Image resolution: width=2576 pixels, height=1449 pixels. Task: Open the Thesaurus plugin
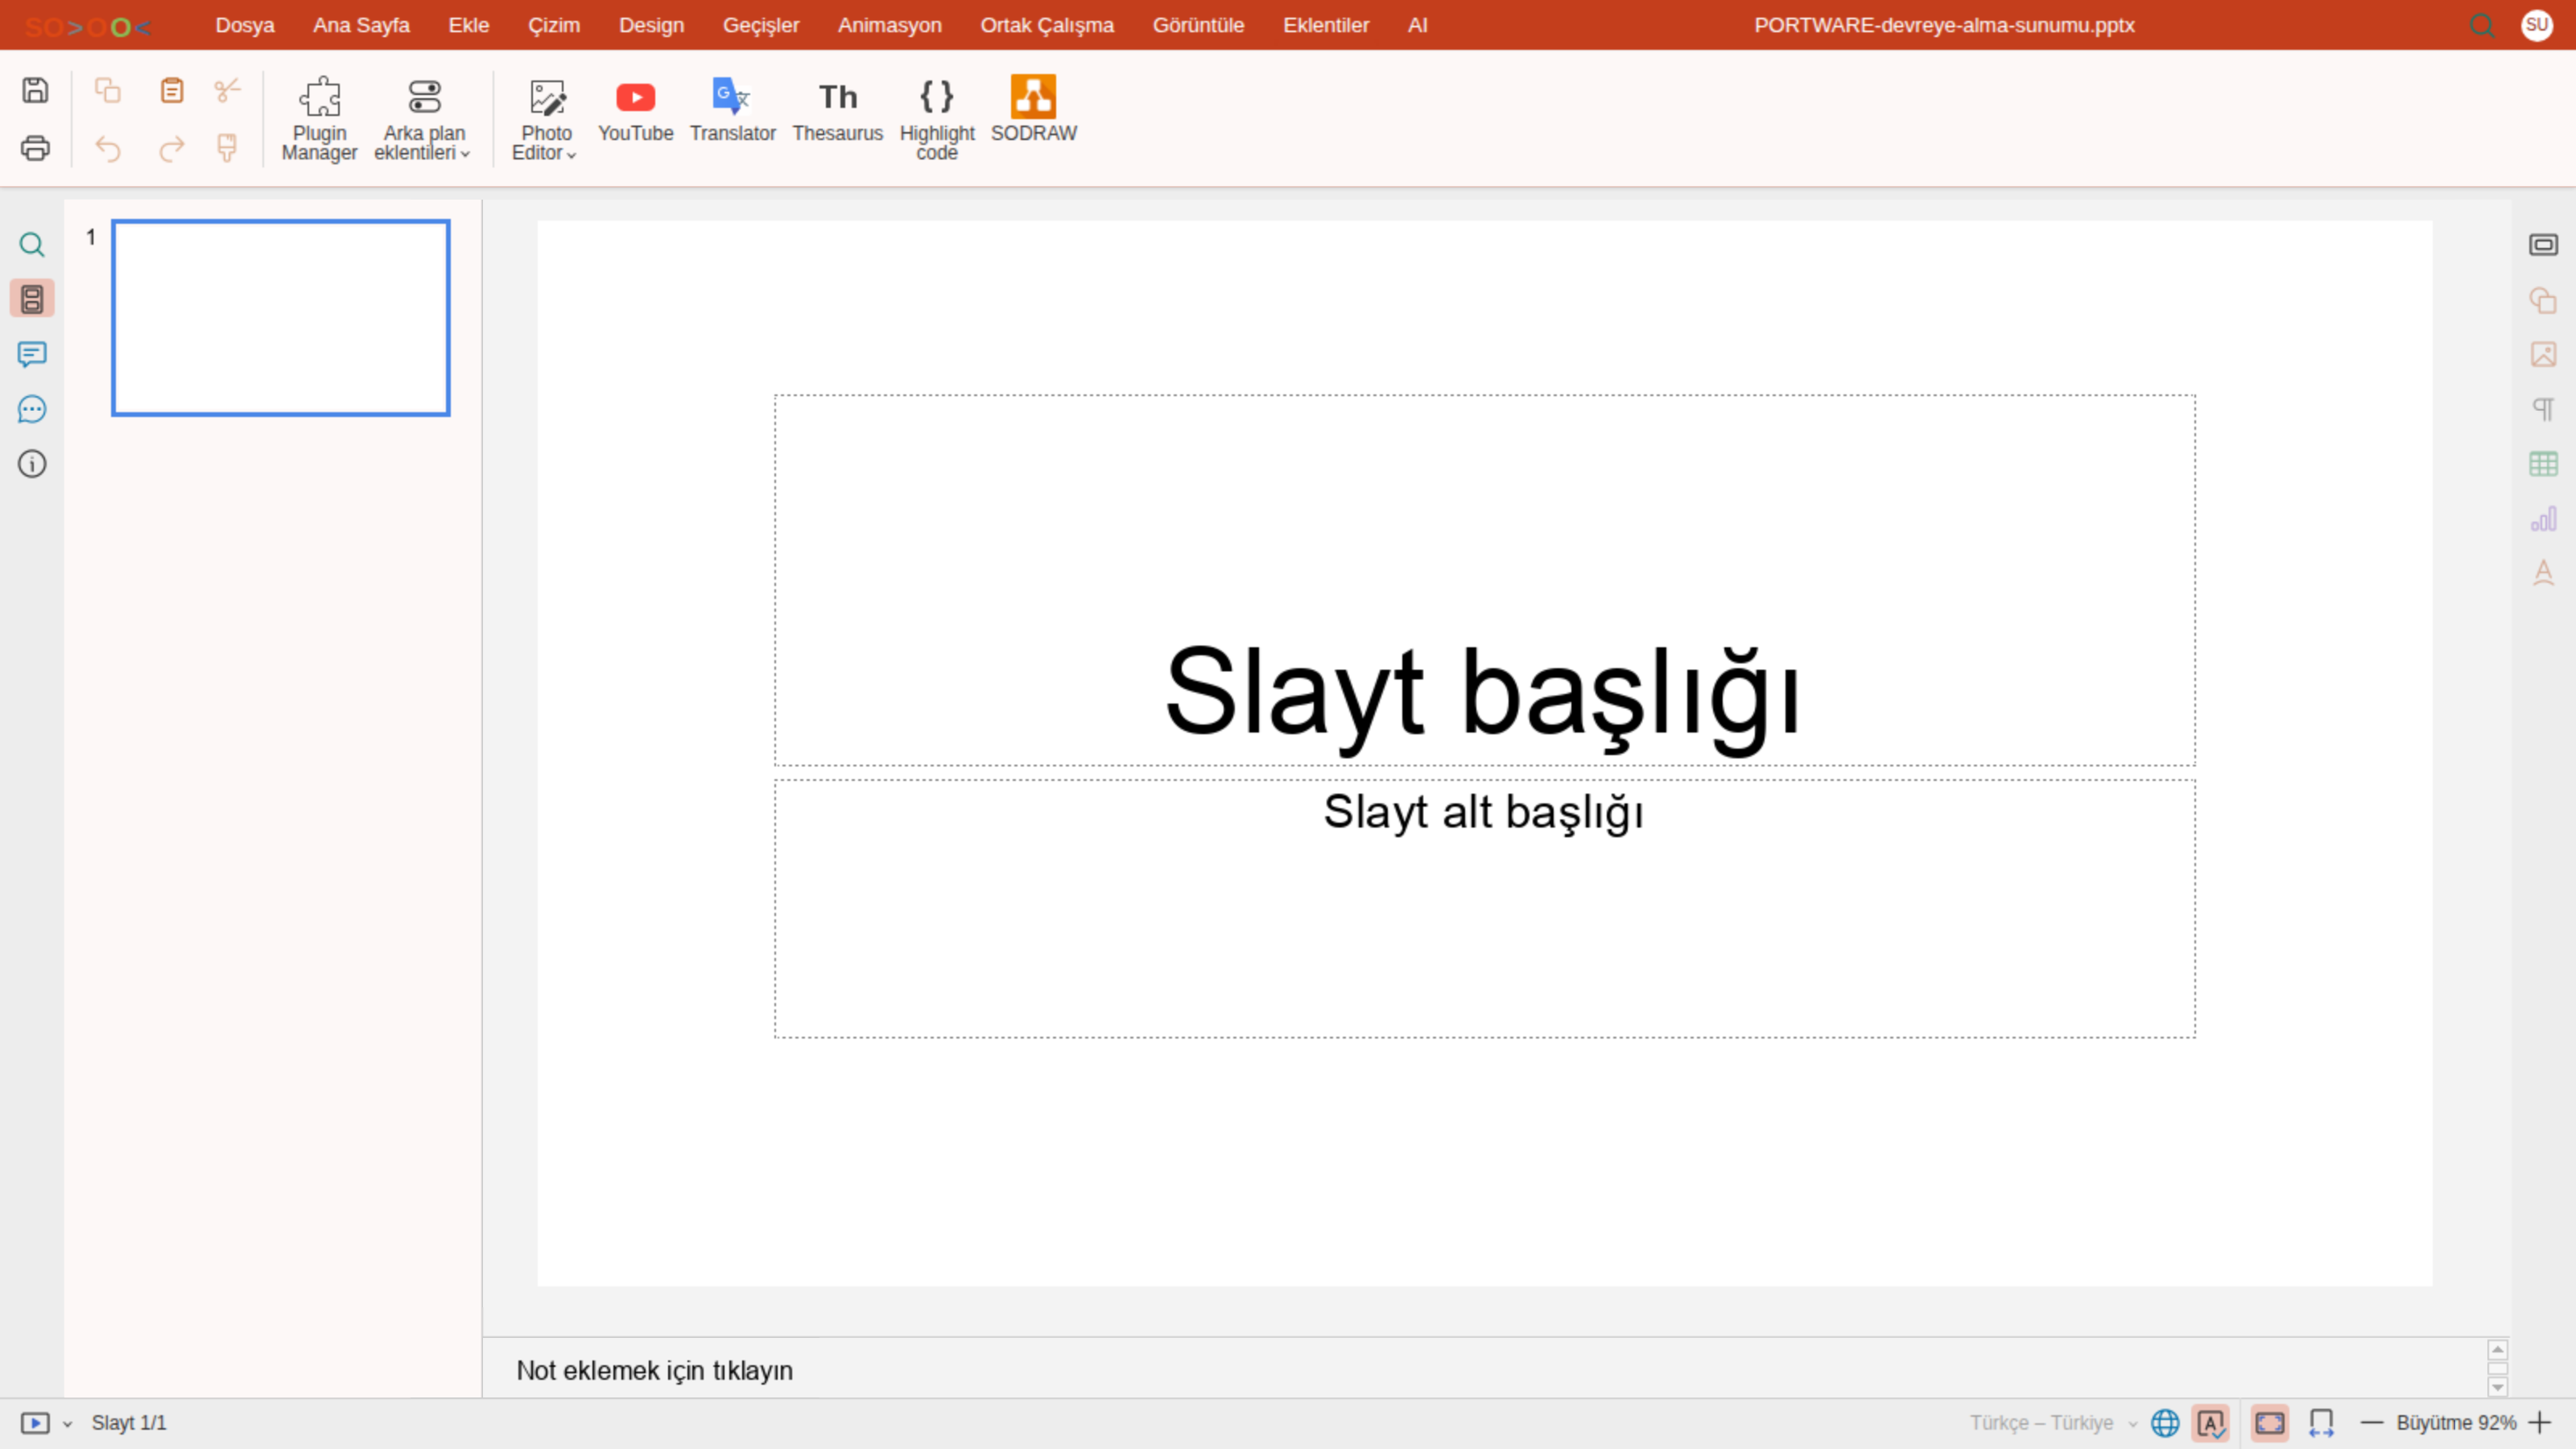pyautogui.click(x=837, y=110)
